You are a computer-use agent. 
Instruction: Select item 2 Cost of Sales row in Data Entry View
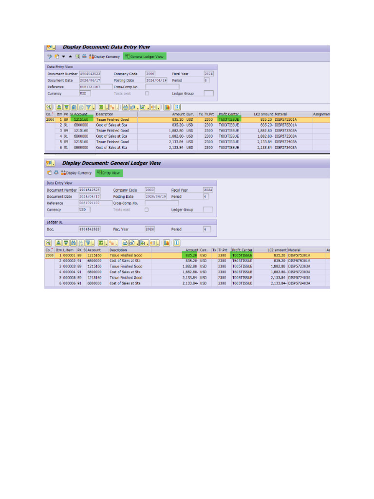pos(187,125)
